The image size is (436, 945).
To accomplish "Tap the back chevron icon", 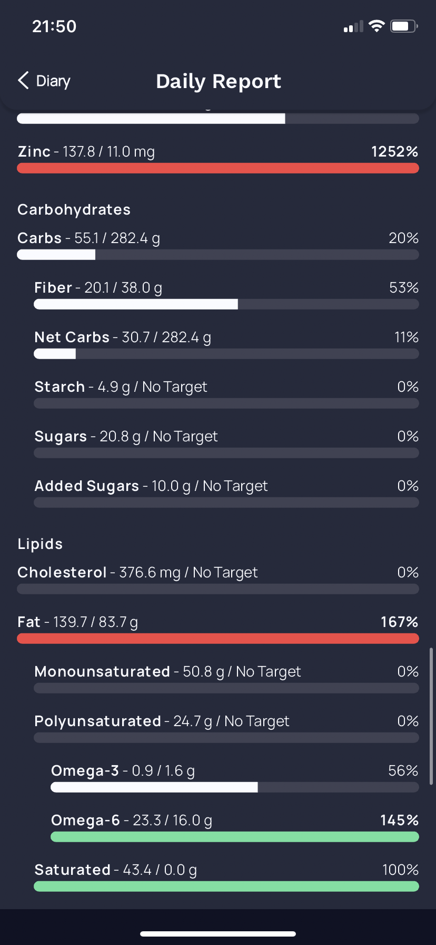I will 23,81.
